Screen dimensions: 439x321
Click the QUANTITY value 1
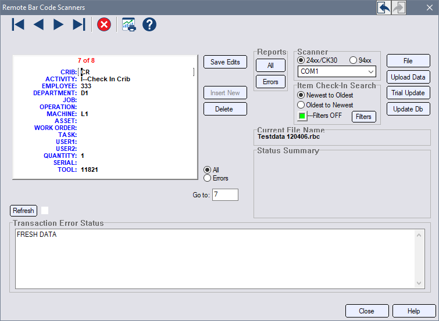83,156
